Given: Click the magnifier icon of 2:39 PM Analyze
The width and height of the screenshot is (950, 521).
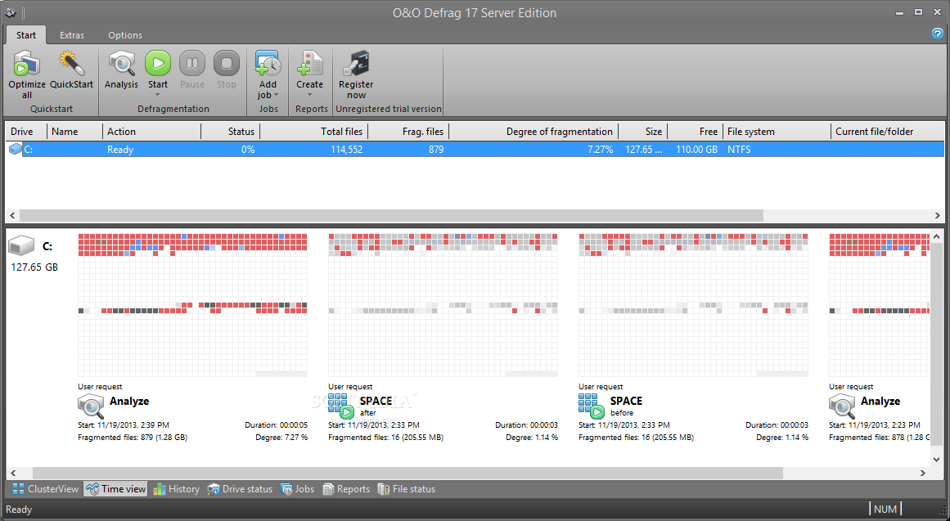Looking at the screenshot, I should pos(91,406).
